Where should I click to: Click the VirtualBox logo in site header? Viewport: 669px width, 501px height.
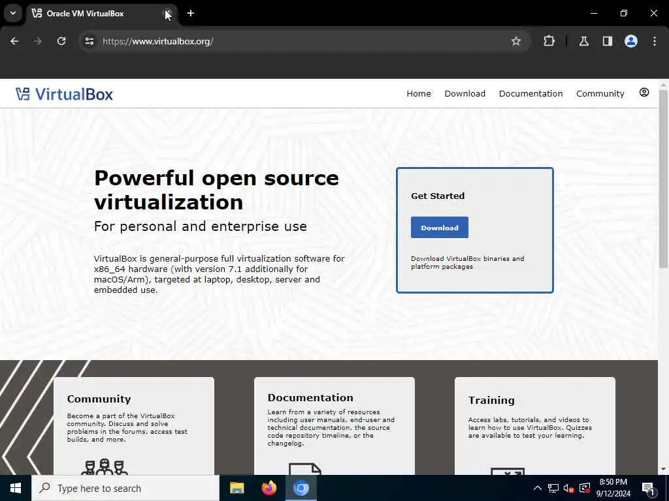pyautogui.click(x=65, y=94)
